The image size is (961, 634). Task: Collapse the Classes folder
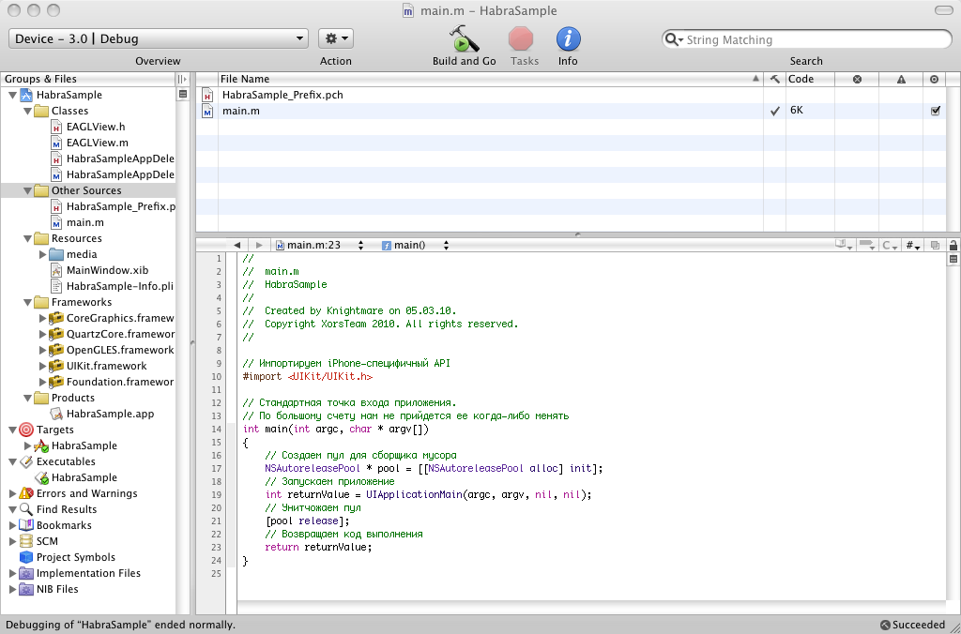click(x=27, y=111)
